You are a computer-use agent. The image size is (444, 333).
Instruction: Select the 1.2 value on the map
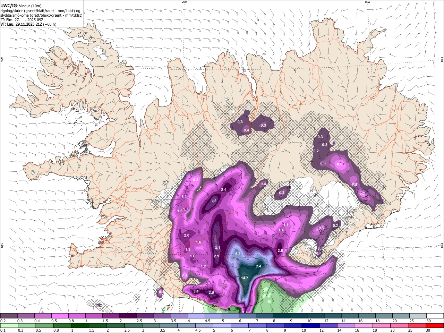tap(204, 266)
